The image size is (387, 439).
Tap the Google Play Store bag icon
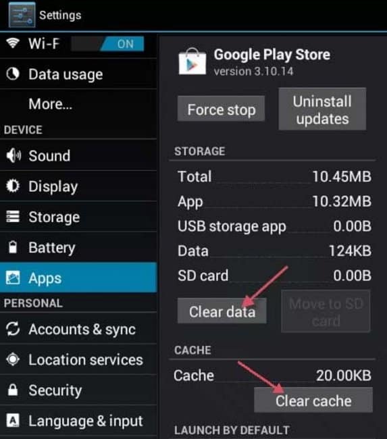point(192,61)
